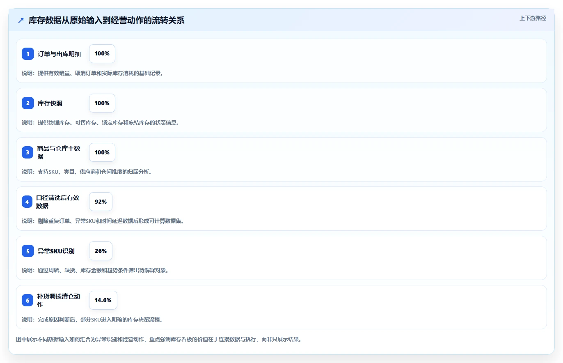Screen dimensions: 563x363
Task: Click the arrow icon beside the panel title
Action: click(x=21, y=20)
